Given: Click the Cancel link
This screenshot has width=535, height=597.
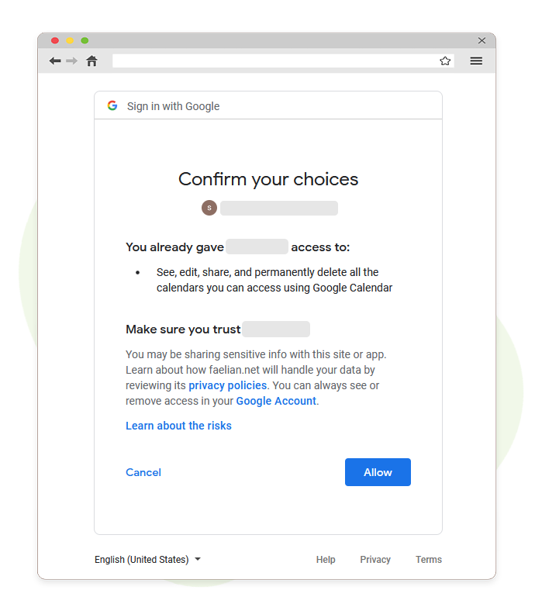Looking at the screenshot, I should click(x=143, y=472).
